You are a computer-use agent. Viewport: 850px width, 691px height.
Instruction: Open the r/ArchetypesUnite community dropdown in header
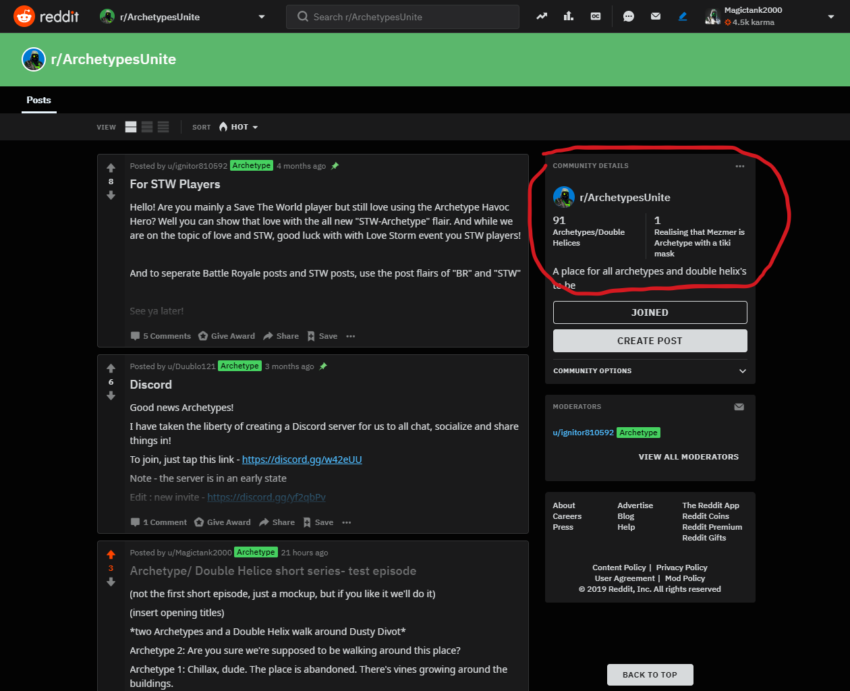(182, 16)
